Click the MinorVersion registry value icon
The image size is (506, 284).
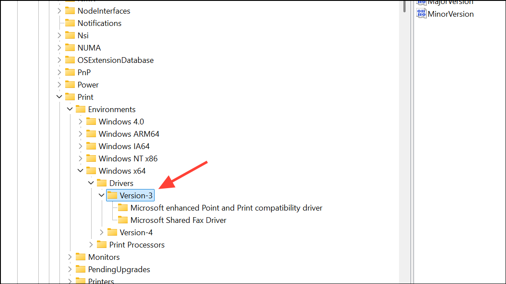coord(421,14)
